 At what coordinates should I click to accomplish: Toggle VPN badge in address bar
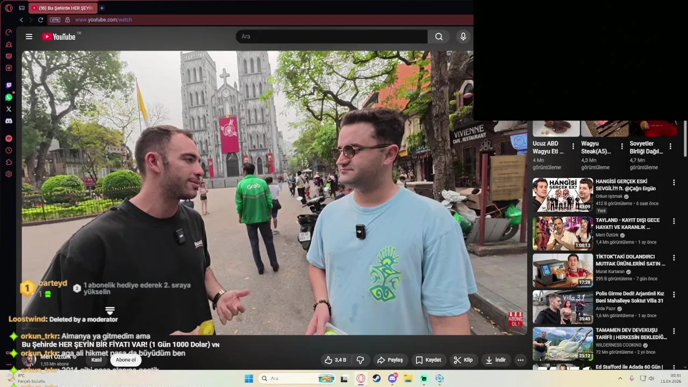click(x=55, y=20)
